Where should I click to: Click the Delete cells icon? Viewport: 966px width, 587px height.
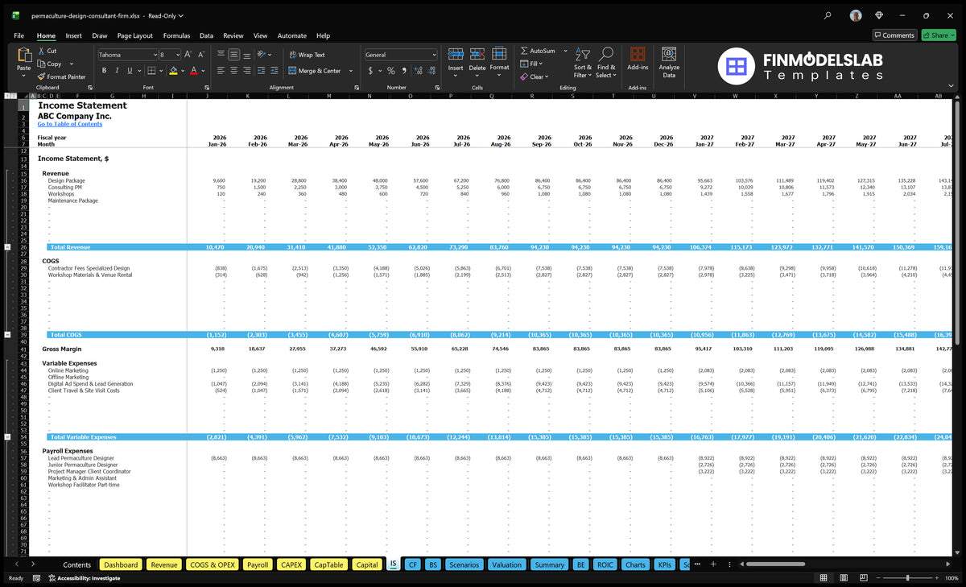coord(477,54)
